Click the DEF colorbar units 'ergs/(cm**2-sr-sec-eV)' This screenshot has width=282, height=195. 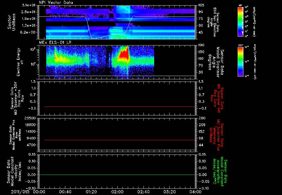[255, 62]
